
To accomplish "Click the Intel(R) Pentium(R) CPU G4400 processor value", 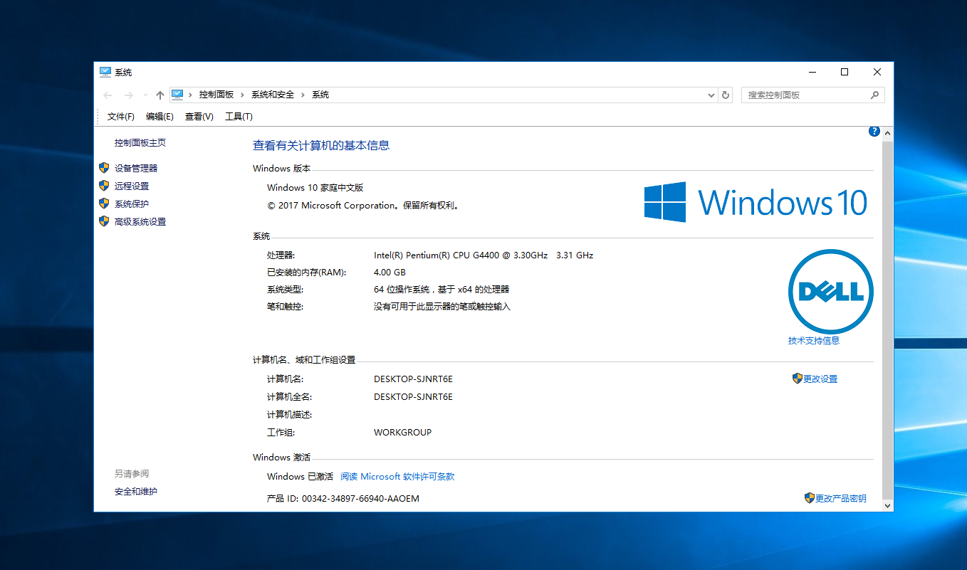I will [483, 255].
